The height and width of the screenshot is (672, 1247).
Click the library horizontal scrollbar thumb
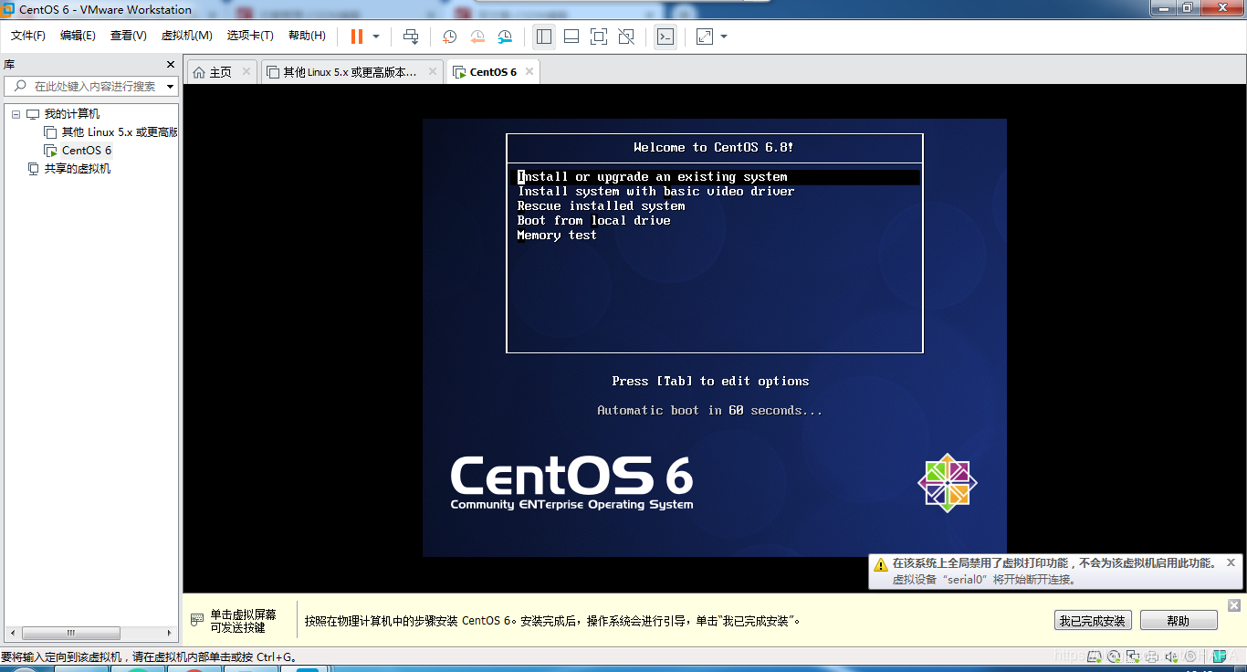pos(71,633)
